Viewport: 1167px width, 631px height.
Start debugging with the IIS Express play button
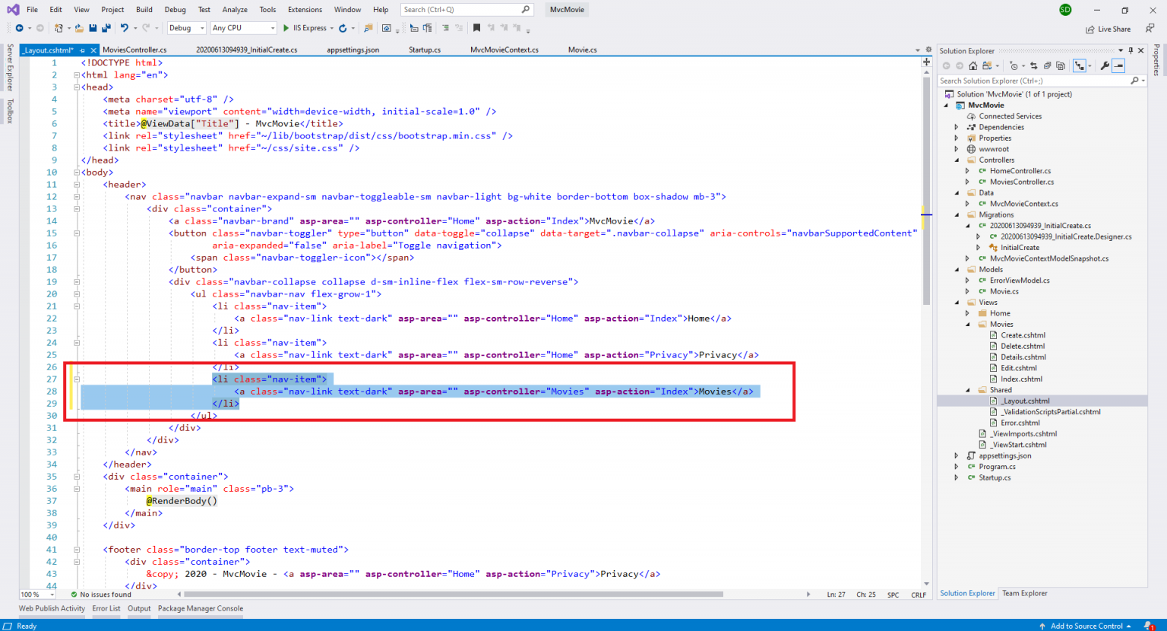286,28
